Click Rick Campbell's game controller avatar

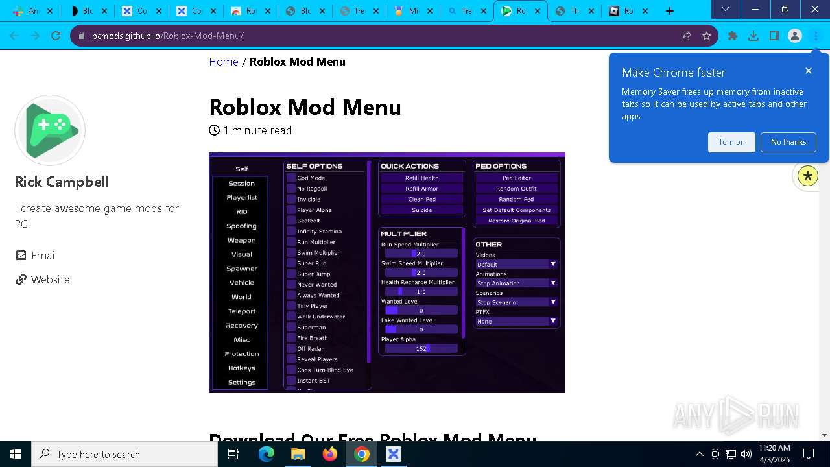coord(50,130)
